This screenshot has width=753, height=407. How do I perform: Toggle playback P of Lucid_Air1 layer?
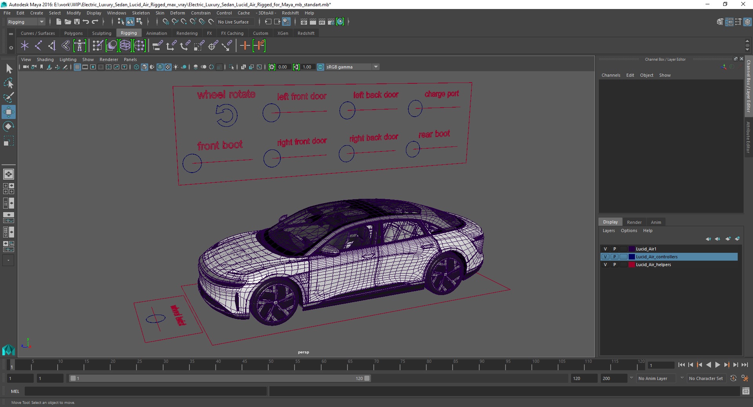pos(615,249)
